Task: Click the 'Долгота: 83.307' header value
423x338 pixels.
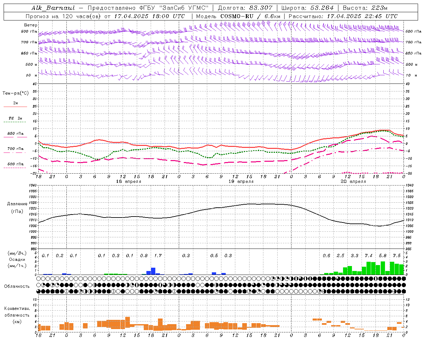Action: pos(245,8)
